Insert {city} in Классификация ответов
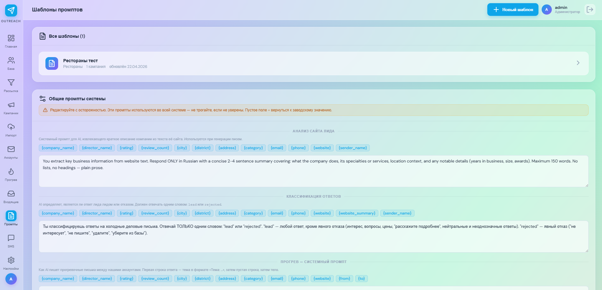 point(182,213)
